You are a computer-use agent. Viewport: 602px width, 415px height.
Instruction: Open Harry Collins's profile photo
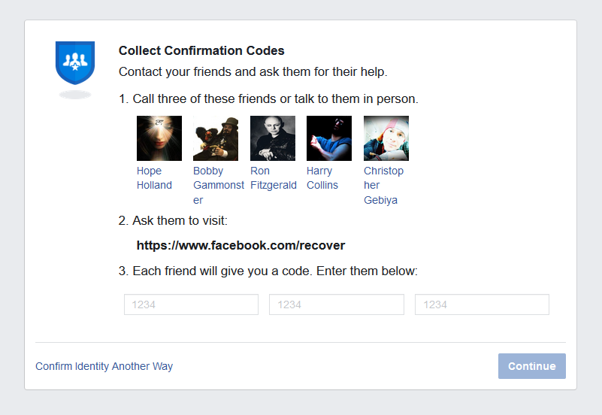329,138
